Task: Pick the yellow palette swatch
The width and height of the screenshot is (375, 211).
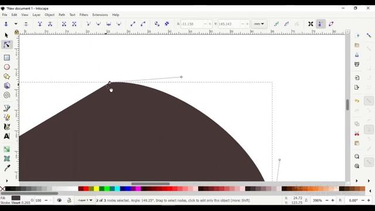Action: (x=96, y=189)
